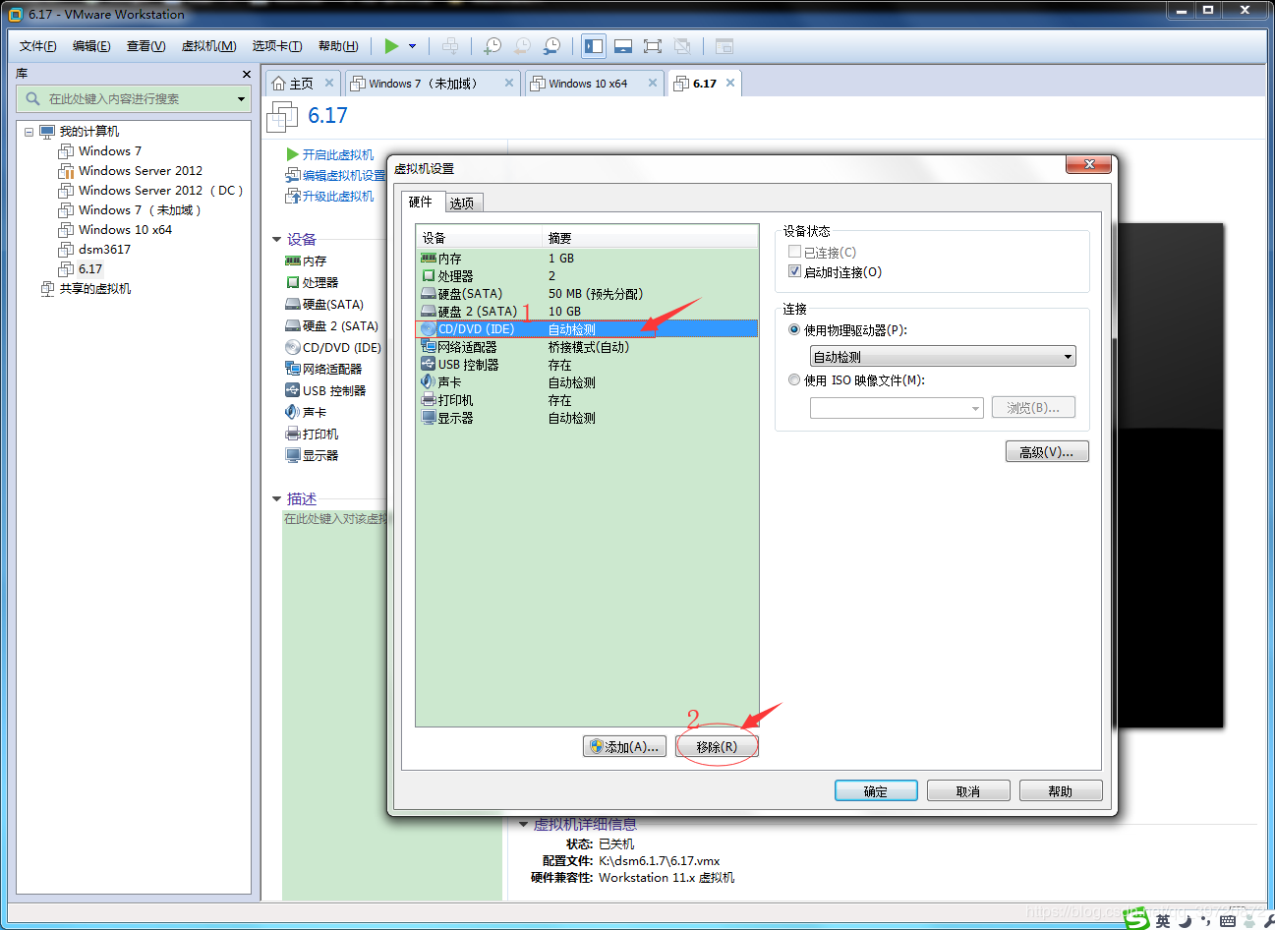
Task: Click the library search input field
Action: click(133, 98)
